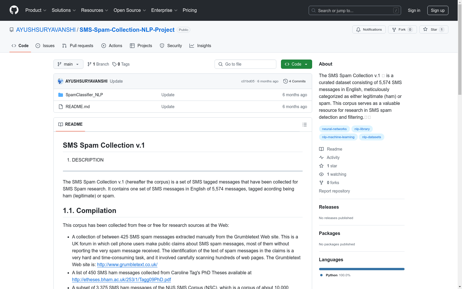
Task: Switch to the Insights tab
Action: click(200, 46)
